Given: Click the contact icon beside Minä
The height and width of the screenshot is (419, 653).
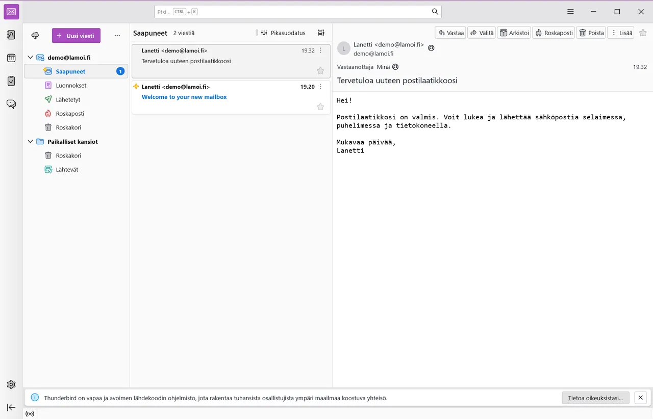Looking at the screenshot, I should [395, 67].
